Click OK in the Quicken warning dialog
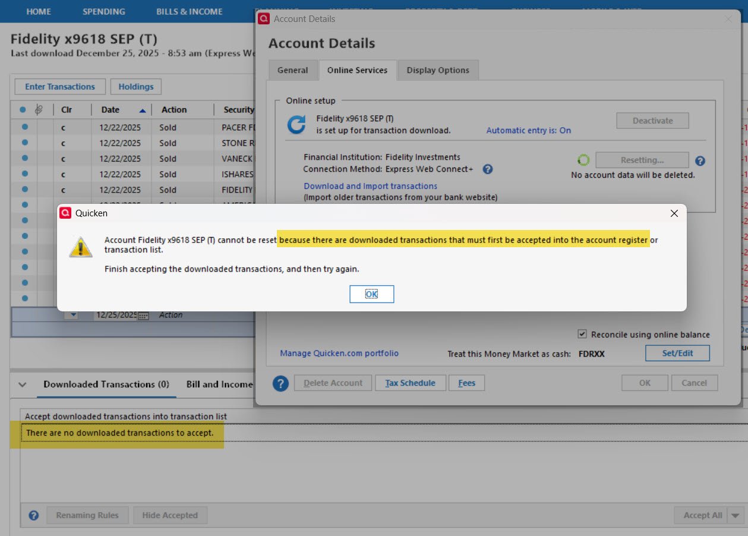This screenshot has width=748, height=536. (371, 294)
